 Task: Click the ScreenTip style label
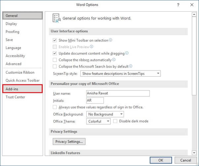tap(65, 74)
